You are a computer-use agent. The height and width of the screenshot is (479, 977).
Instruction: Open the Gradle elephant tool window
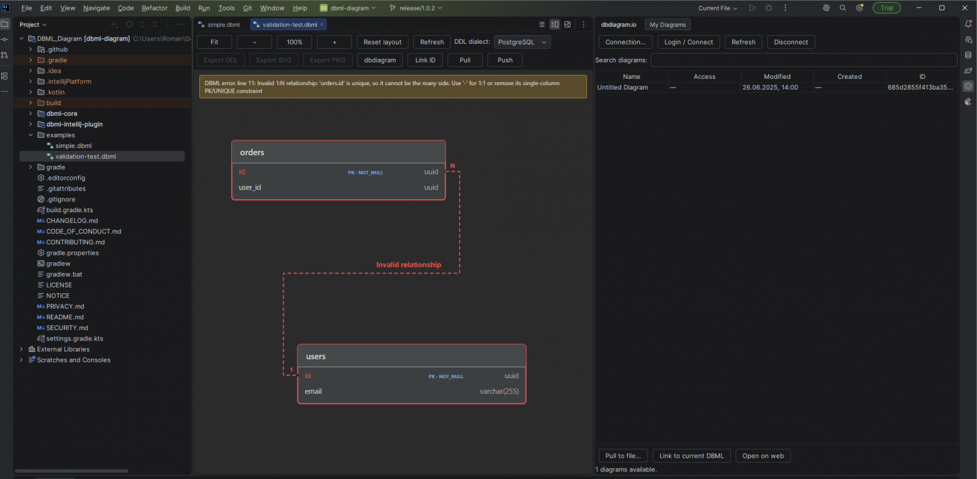pyautogui.click(x=968, y=70)
